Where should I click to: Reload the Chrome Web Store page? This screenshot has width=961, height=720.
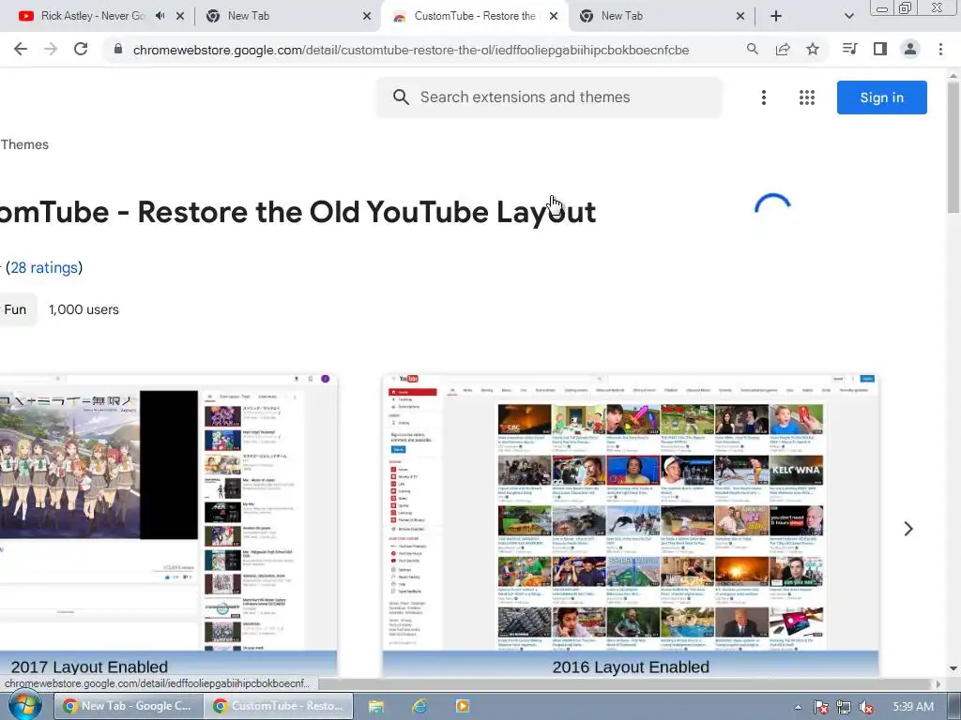tap(81, 50)
